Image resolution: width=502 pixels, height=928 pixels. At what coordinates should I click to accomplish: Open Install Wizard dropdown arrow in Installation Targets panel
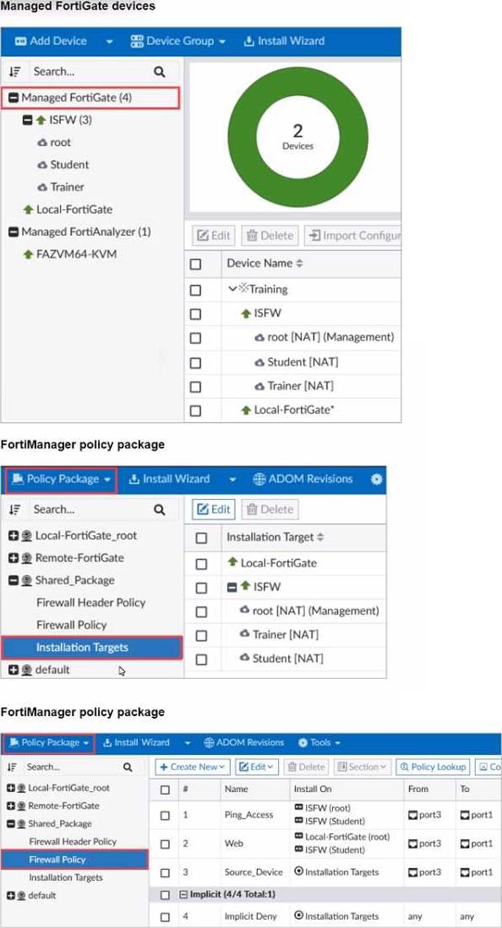pos(232,479)
